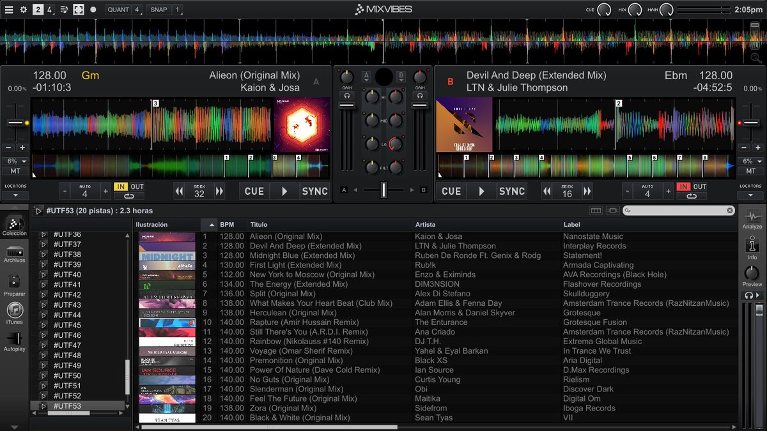Open the Archivos tab in sidebar
Image resolution: width=767 pixels, height=431 pixels.
coord(15,254)
